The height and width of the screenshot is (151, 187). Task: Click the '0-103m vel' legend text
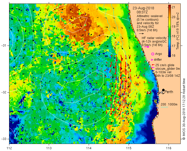pyautogui.click(x=163, y=72)
